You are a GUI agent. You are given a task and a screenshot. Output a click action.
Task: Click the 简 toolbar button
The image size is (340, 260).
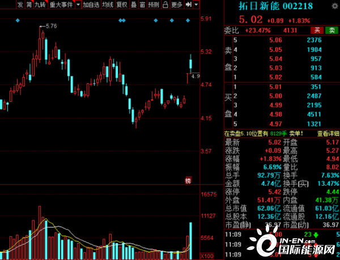(29, 5)
